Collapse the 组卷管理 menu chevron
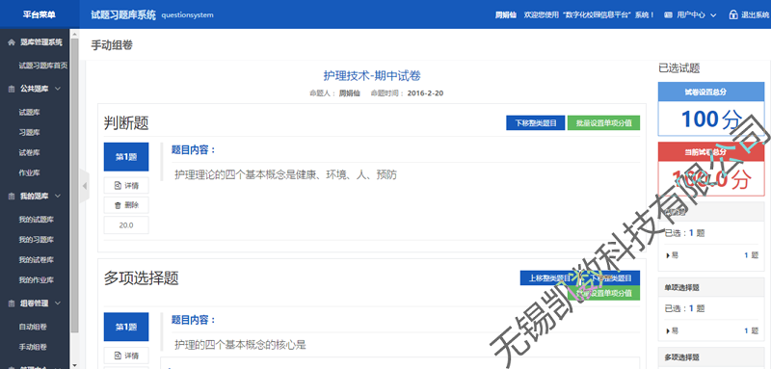 click(58, 303)
